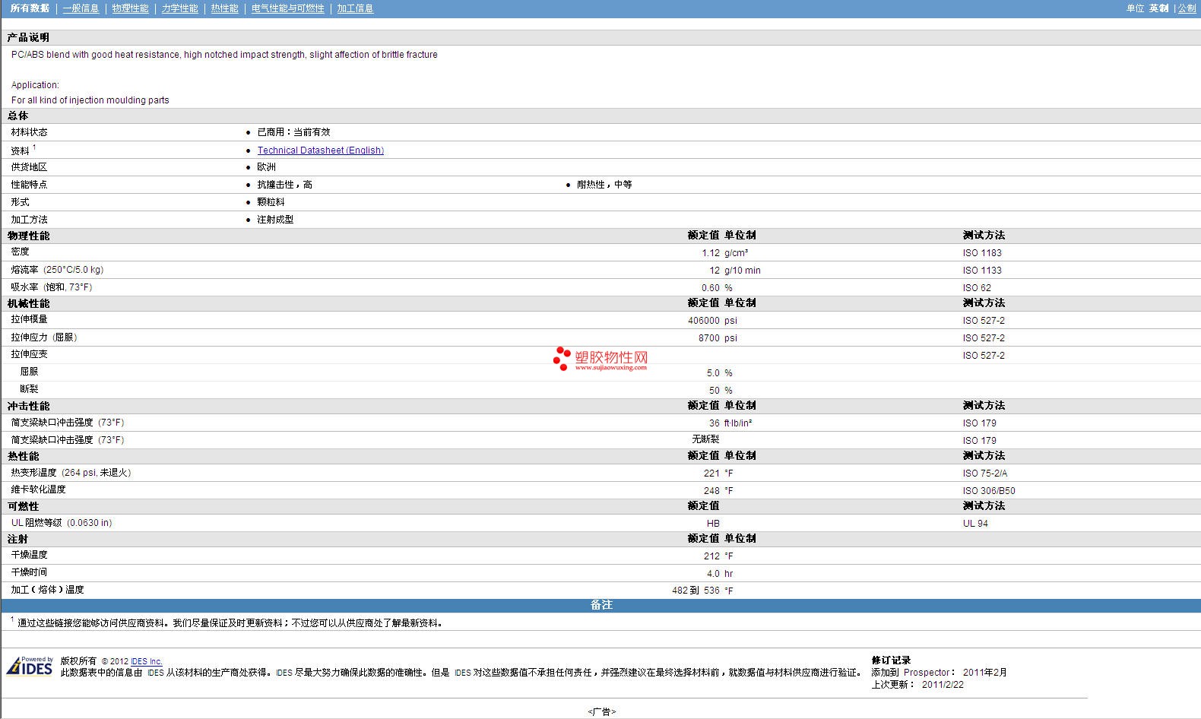Click UL 94 test method
This screenshot has height=719, width=1201.
coord(975,524)
